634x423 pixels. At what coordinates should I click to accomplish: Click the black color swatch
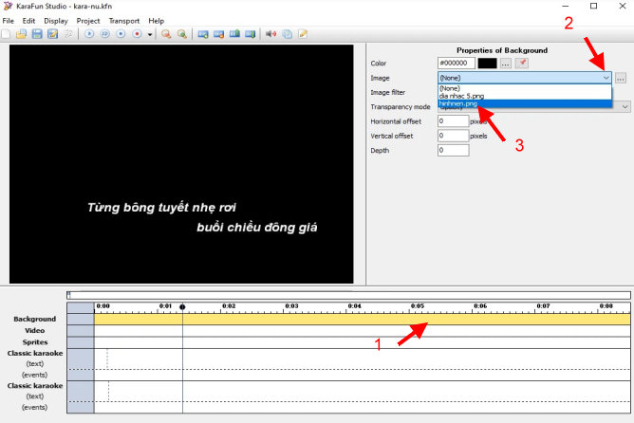click(487, 63)
